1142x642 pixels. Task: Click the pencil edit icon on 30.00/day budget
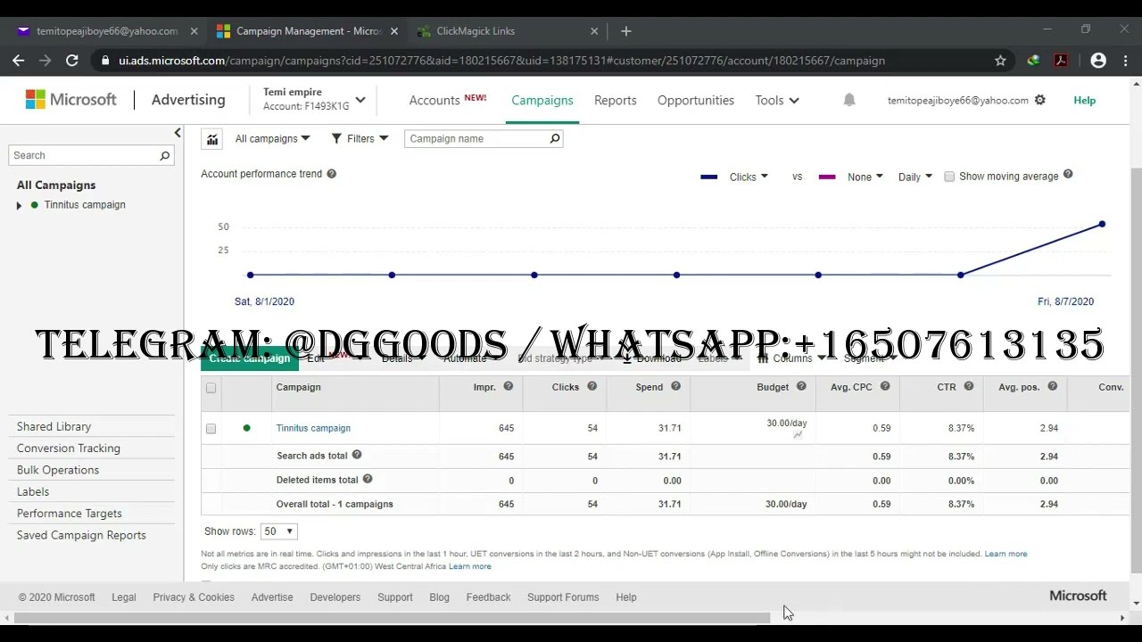point(799,434)
